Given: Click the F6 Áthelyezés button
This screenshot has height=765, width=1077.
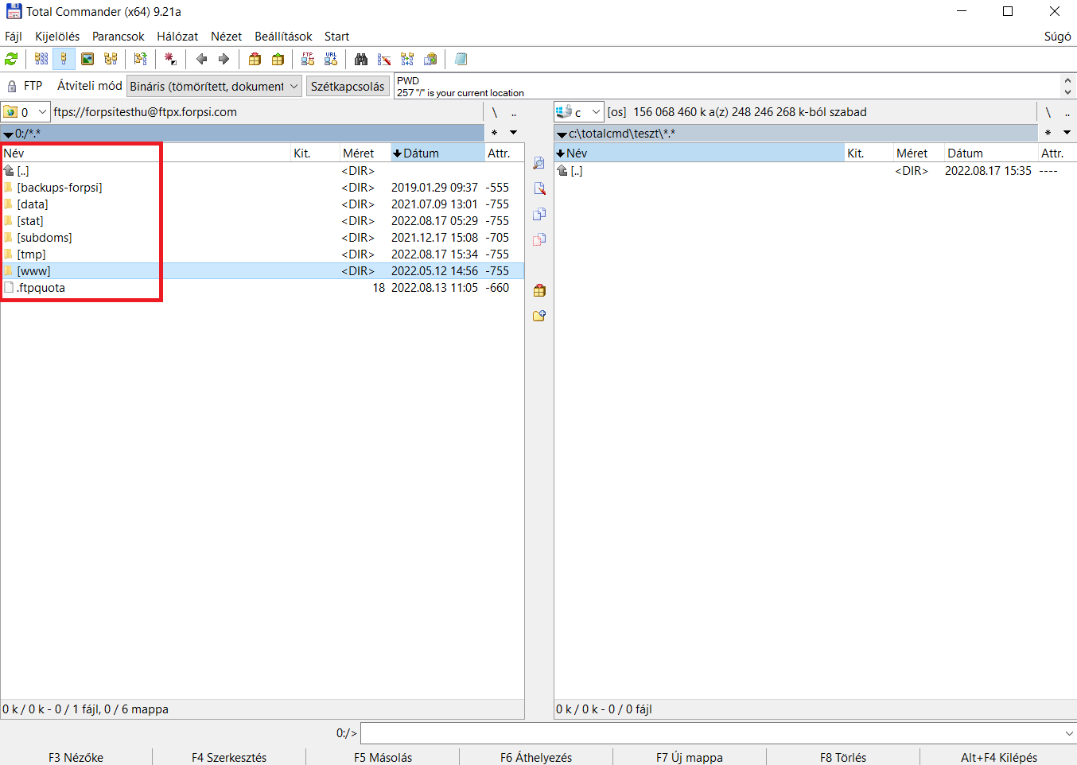Looking at the screenshot, I should pos(536,757).
